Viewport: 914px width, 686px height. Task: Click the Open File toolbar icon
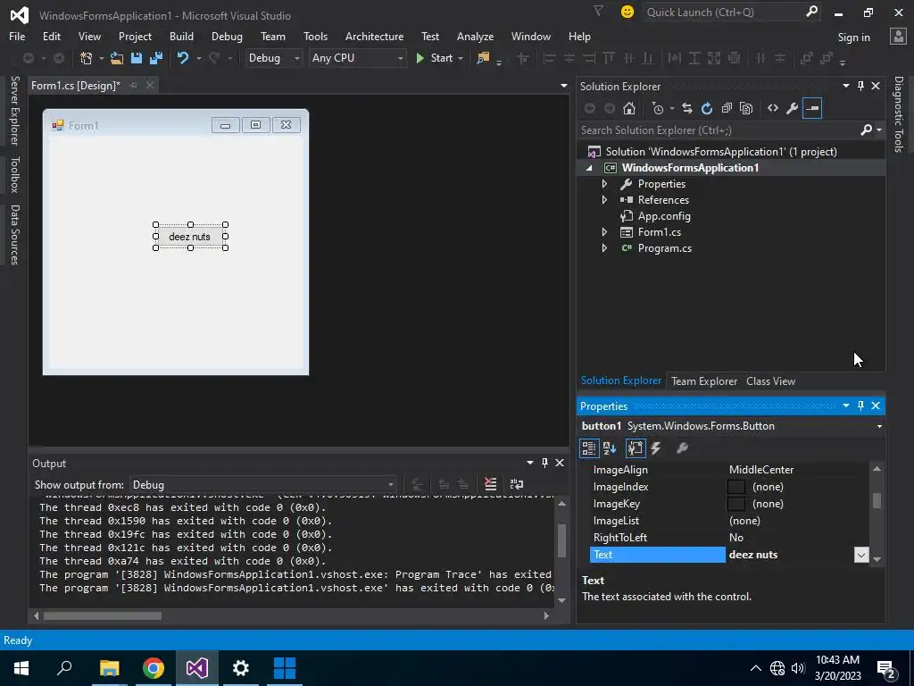coord(117,58)
